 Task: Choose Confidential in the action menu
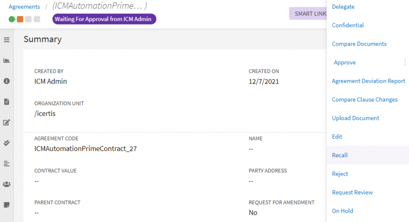tap(348, 25)
